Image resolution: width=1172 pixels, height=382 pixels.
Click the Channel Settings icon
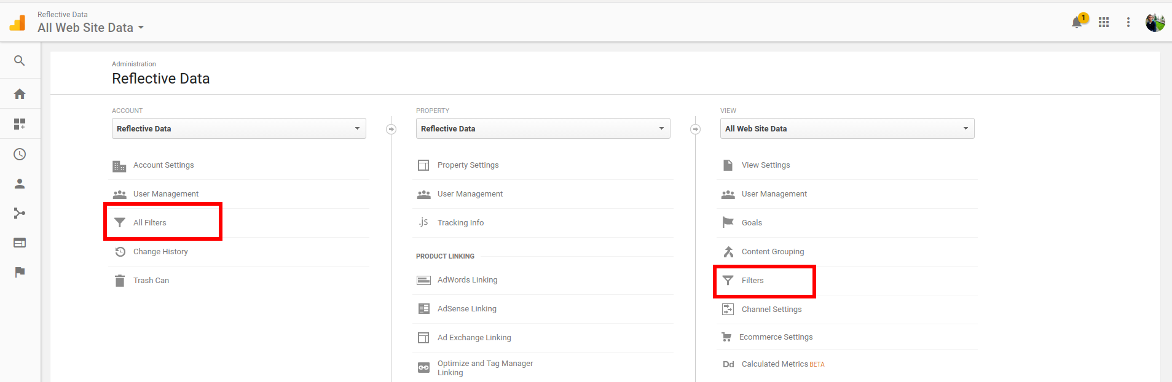[x=728, y=309]
